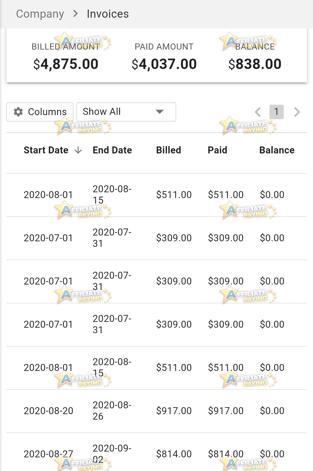Open the Show All filter dropdown
Image resolution: width=313 pixels, height=471 pixels.
(x=126, y=112)
